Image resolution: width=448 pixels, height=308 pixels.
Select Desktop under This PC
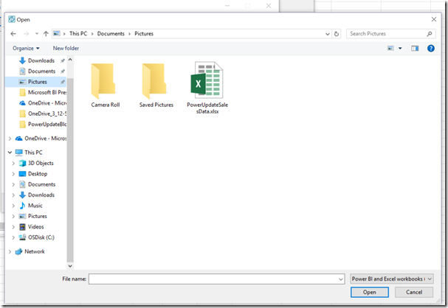click(33, 174)
